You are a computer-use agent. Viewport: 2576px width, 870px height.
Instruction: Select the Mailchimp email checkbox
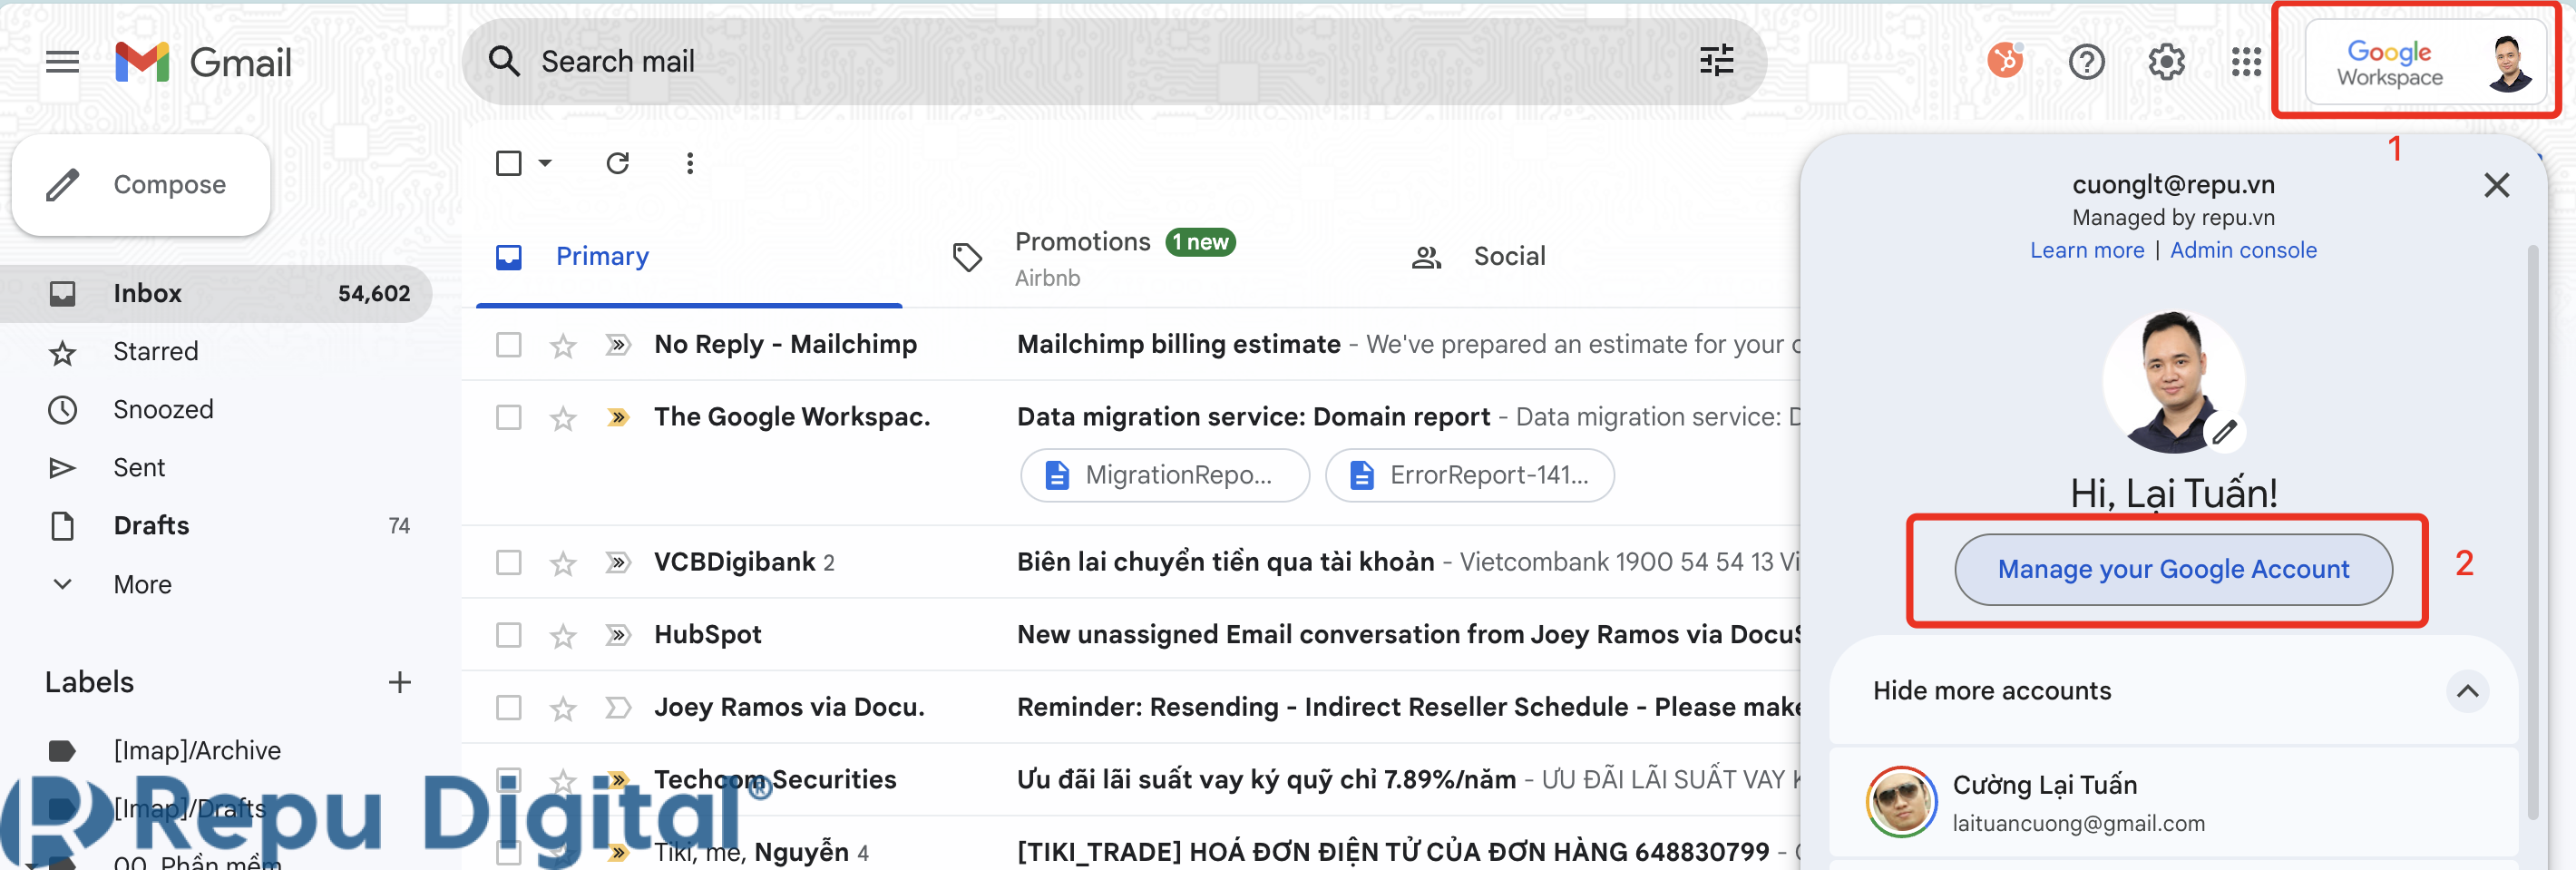pyautogui.click(x=508, y=345)
